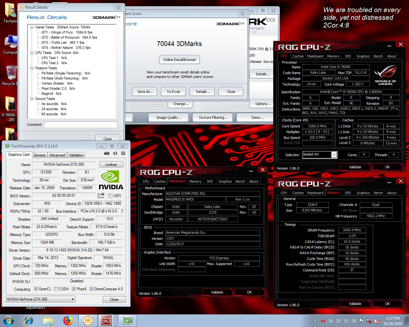
Task: Collapse the Game Tests tree node
Action: click(x=32, y=27)
